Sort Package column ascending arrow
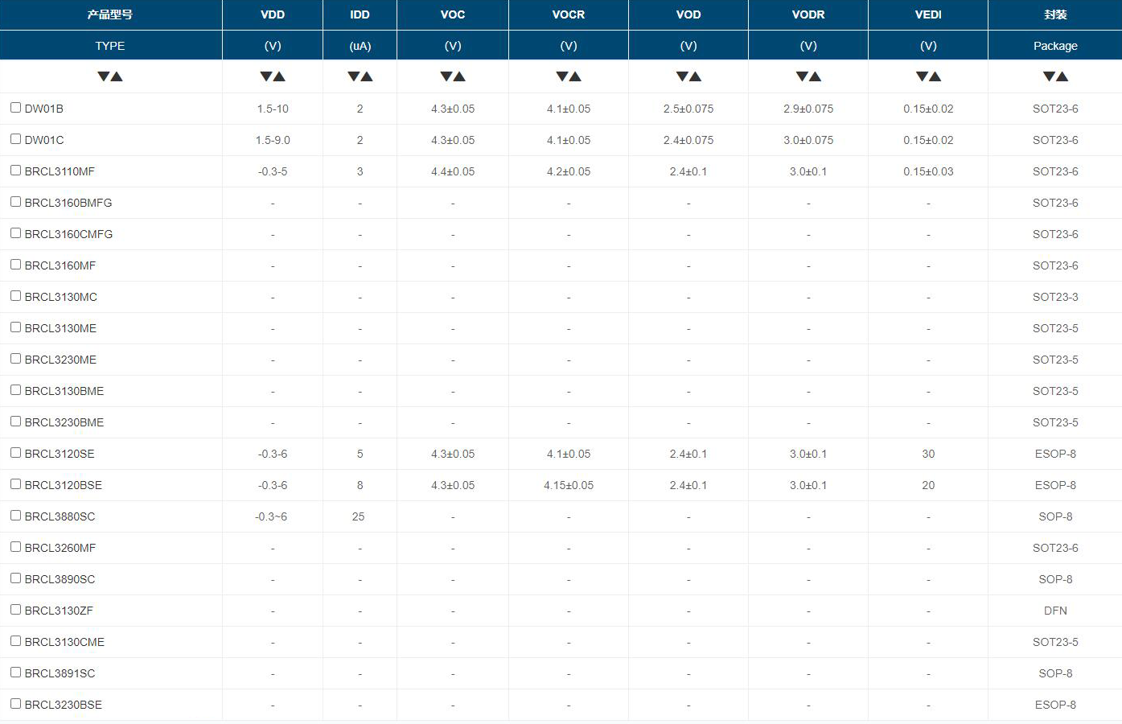The height and width of the screenshot is (724, 1122). click(x=1062, y=76)
